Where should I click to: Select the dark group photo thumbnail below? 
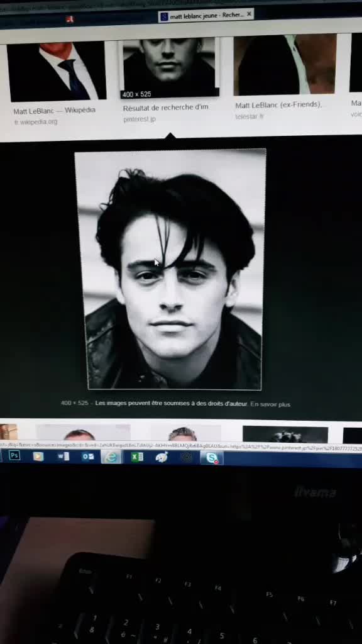point(285,434)
